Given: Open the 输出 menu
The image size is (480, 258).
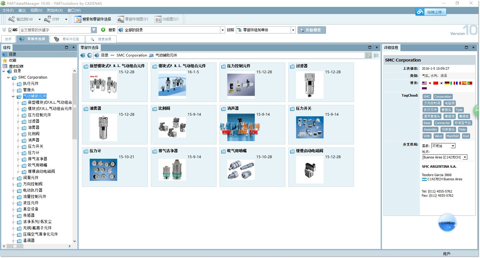Looking at the screenshot, I should pos(22,10).
